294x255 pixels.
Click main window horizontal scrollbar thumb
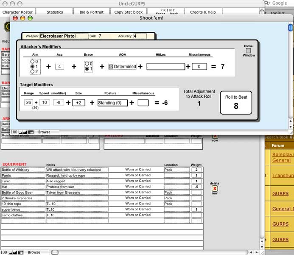pyautogui.click(x=55, y=252)
